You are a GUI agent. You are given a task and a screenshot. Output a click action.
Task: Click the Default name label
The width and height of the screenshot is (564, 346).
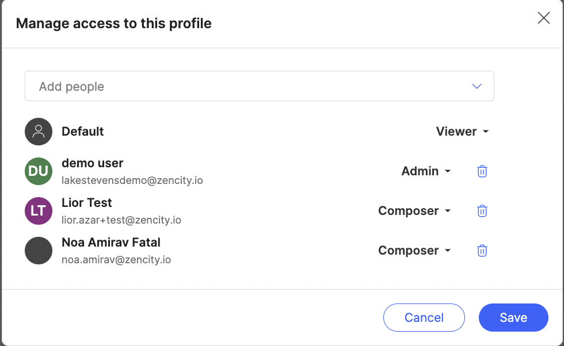click(83, 132)
